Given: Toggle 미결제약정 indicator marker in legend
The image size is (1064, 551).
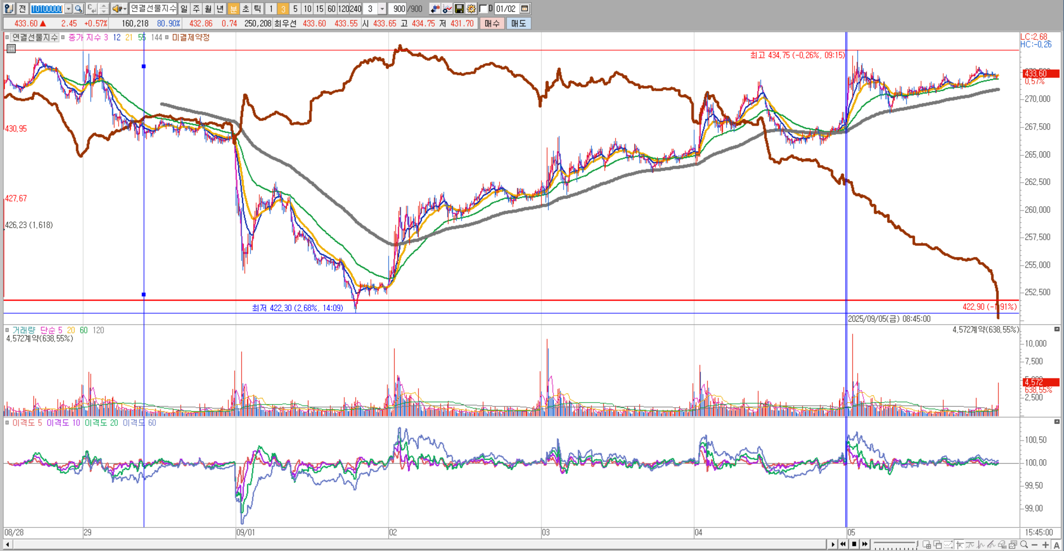Looking at the screenshot, I should 167,37.
